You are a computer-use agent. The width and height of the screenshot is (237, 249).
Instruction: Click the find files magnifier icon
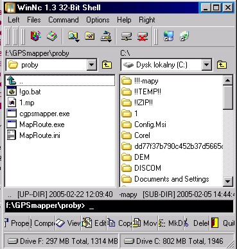coord(73,36)
